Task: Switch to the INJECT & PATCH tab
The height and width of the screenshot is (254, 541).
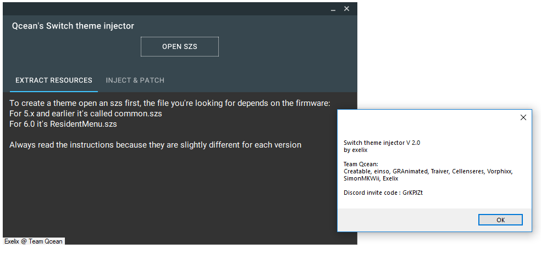Action: [x=135, y=80]
